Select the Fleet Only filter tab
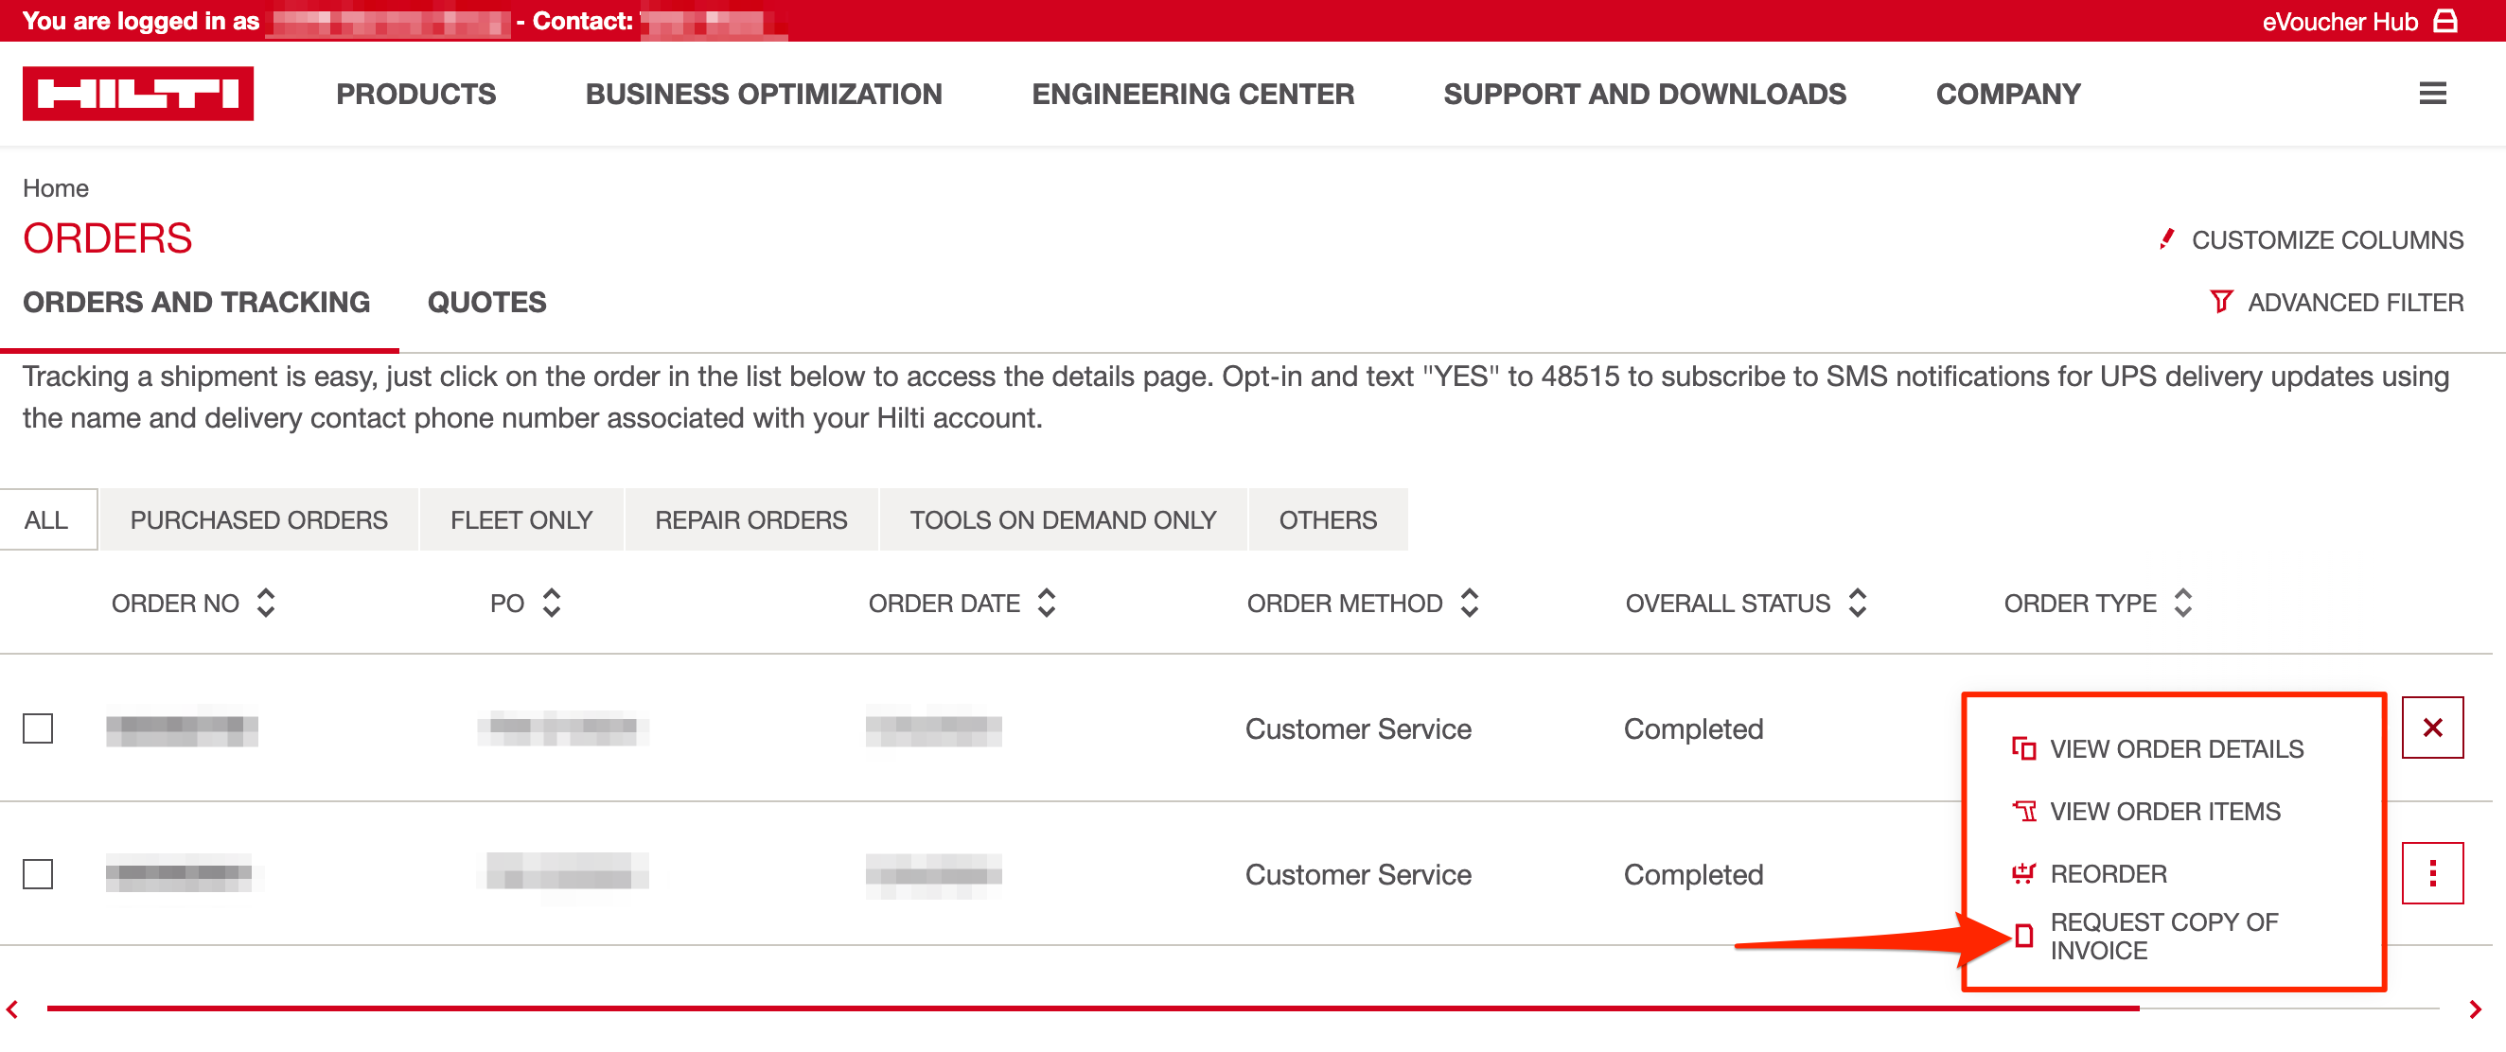The height and width of the screenshot is (1052, 2506). tap(521, 520)
